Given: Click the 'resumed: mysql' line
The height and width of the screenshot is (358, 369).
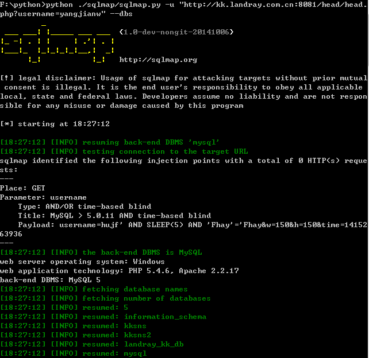Looking at the screenshot, I should pos(73,353).
